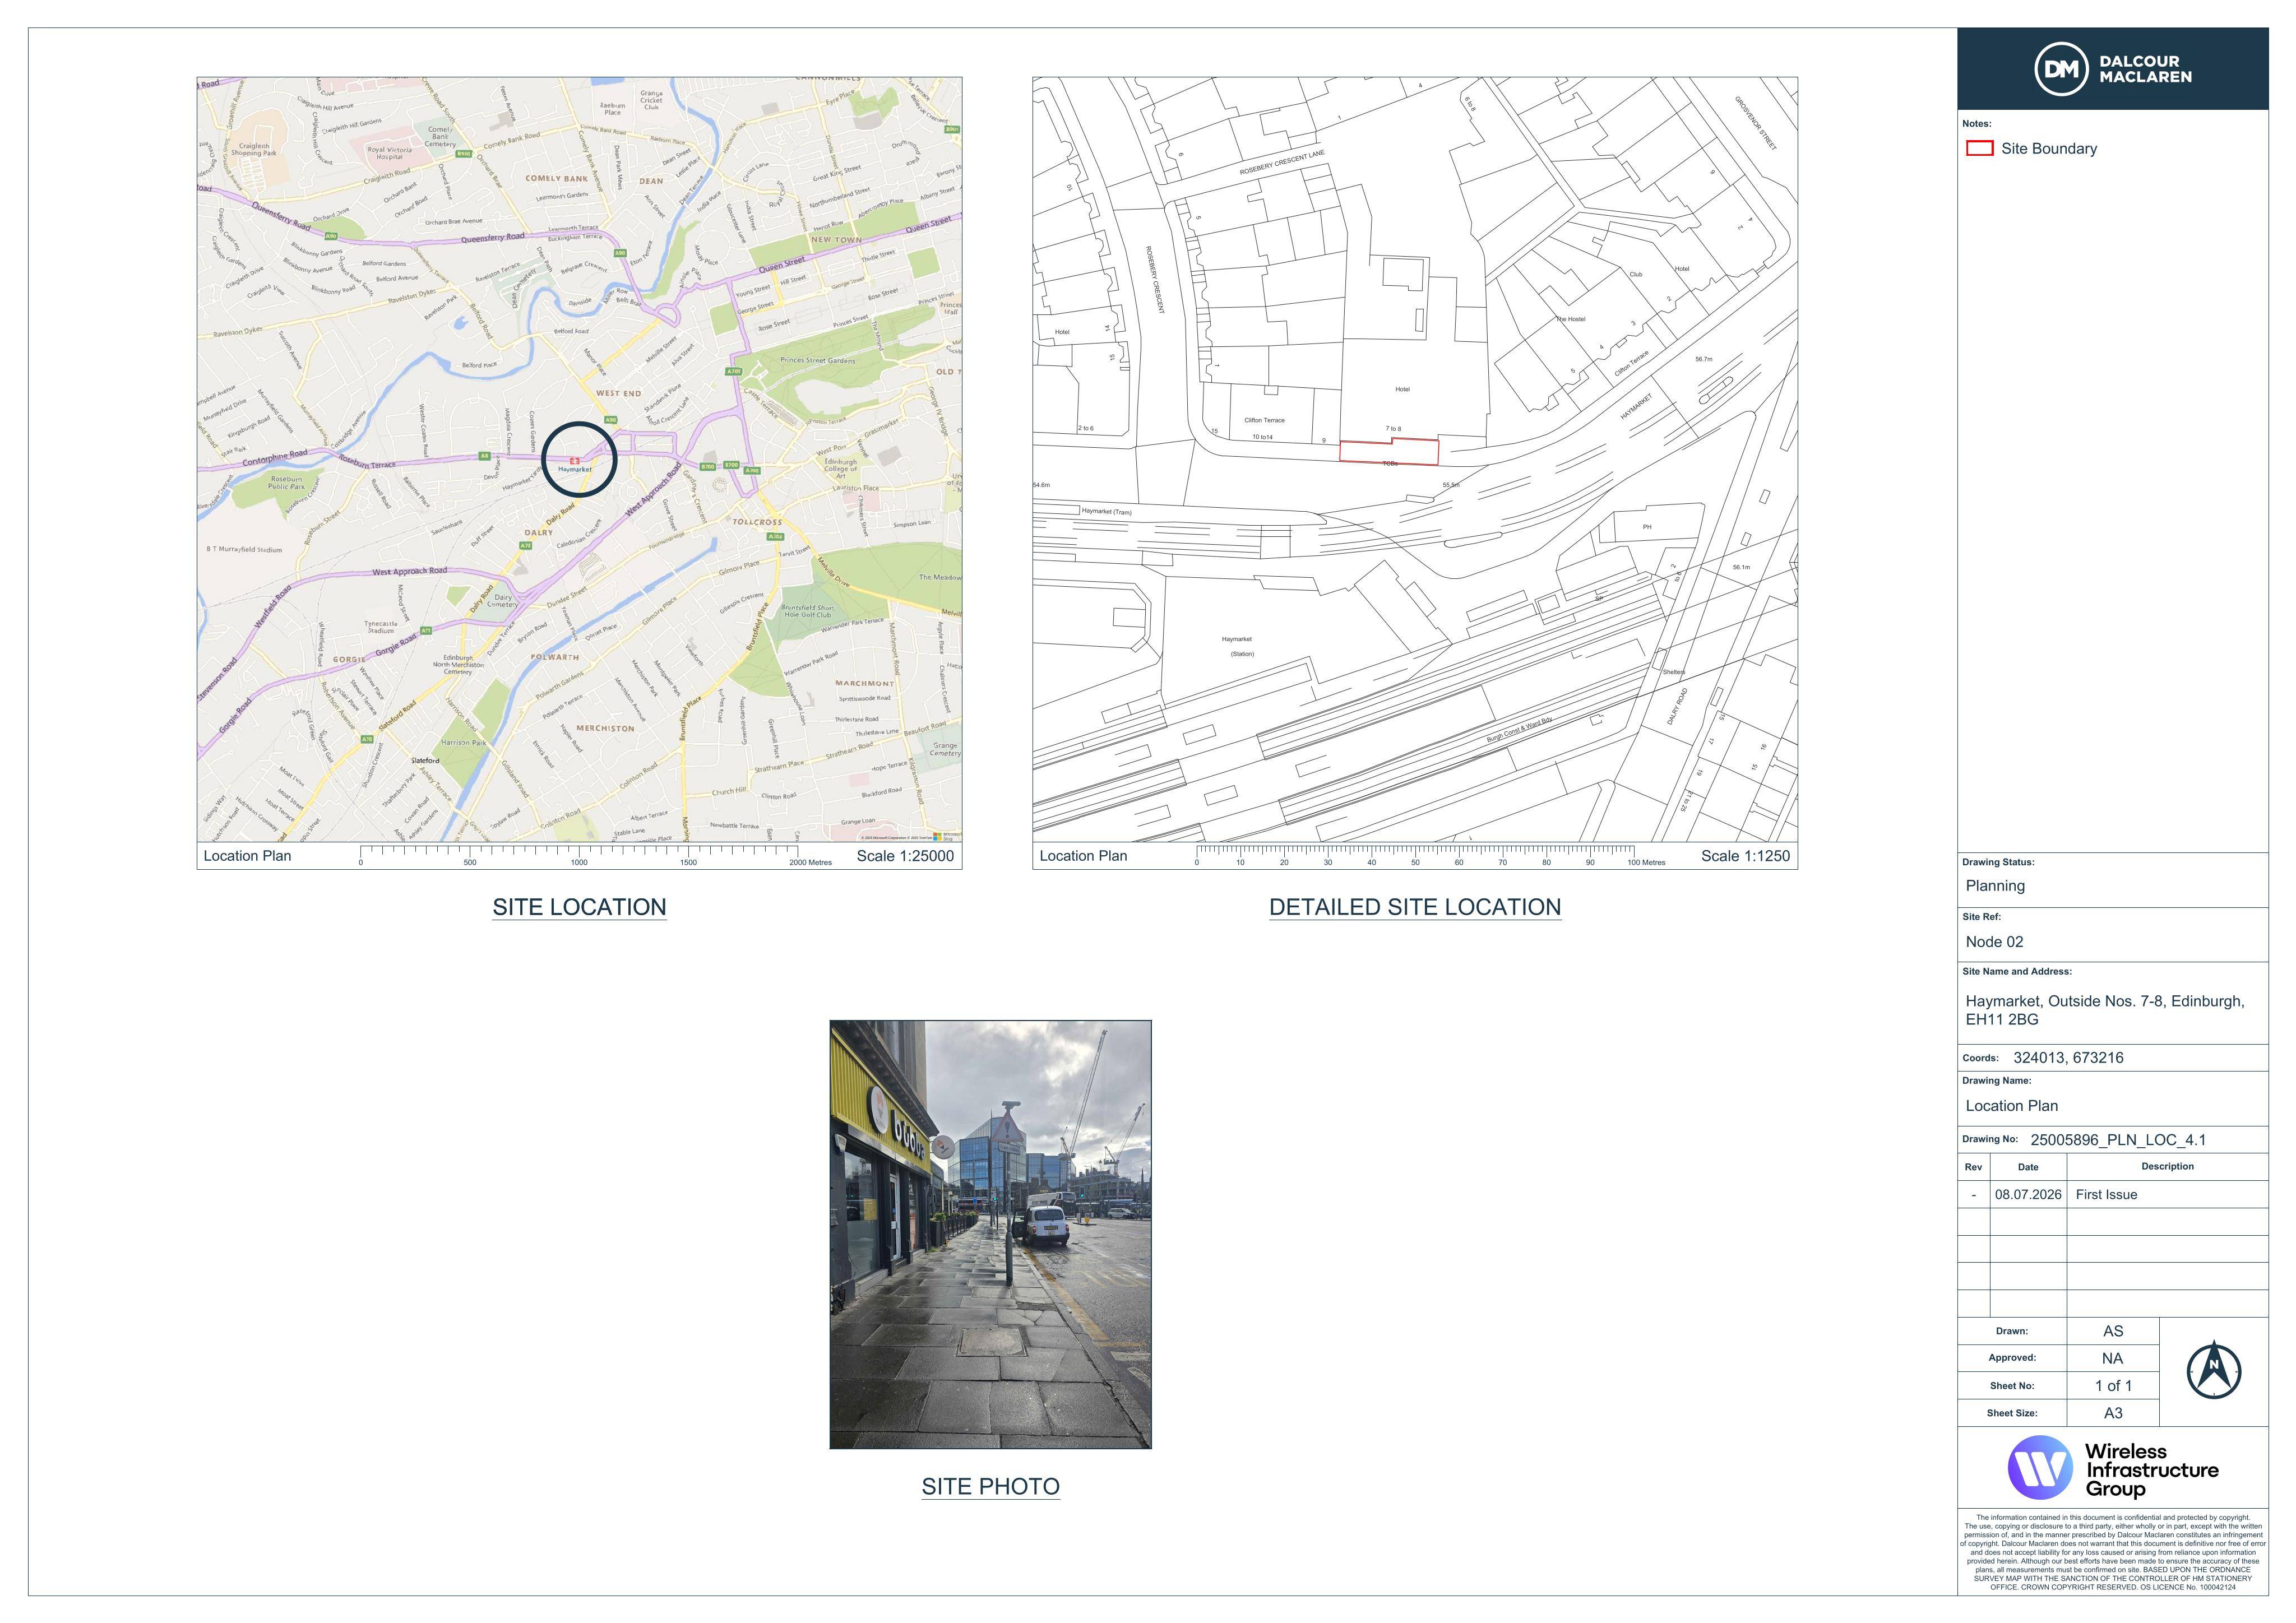Click the Wireless Infrastructure Group logo
Viewport: 2296px width, 1623px height.
click(2112, 1468)
